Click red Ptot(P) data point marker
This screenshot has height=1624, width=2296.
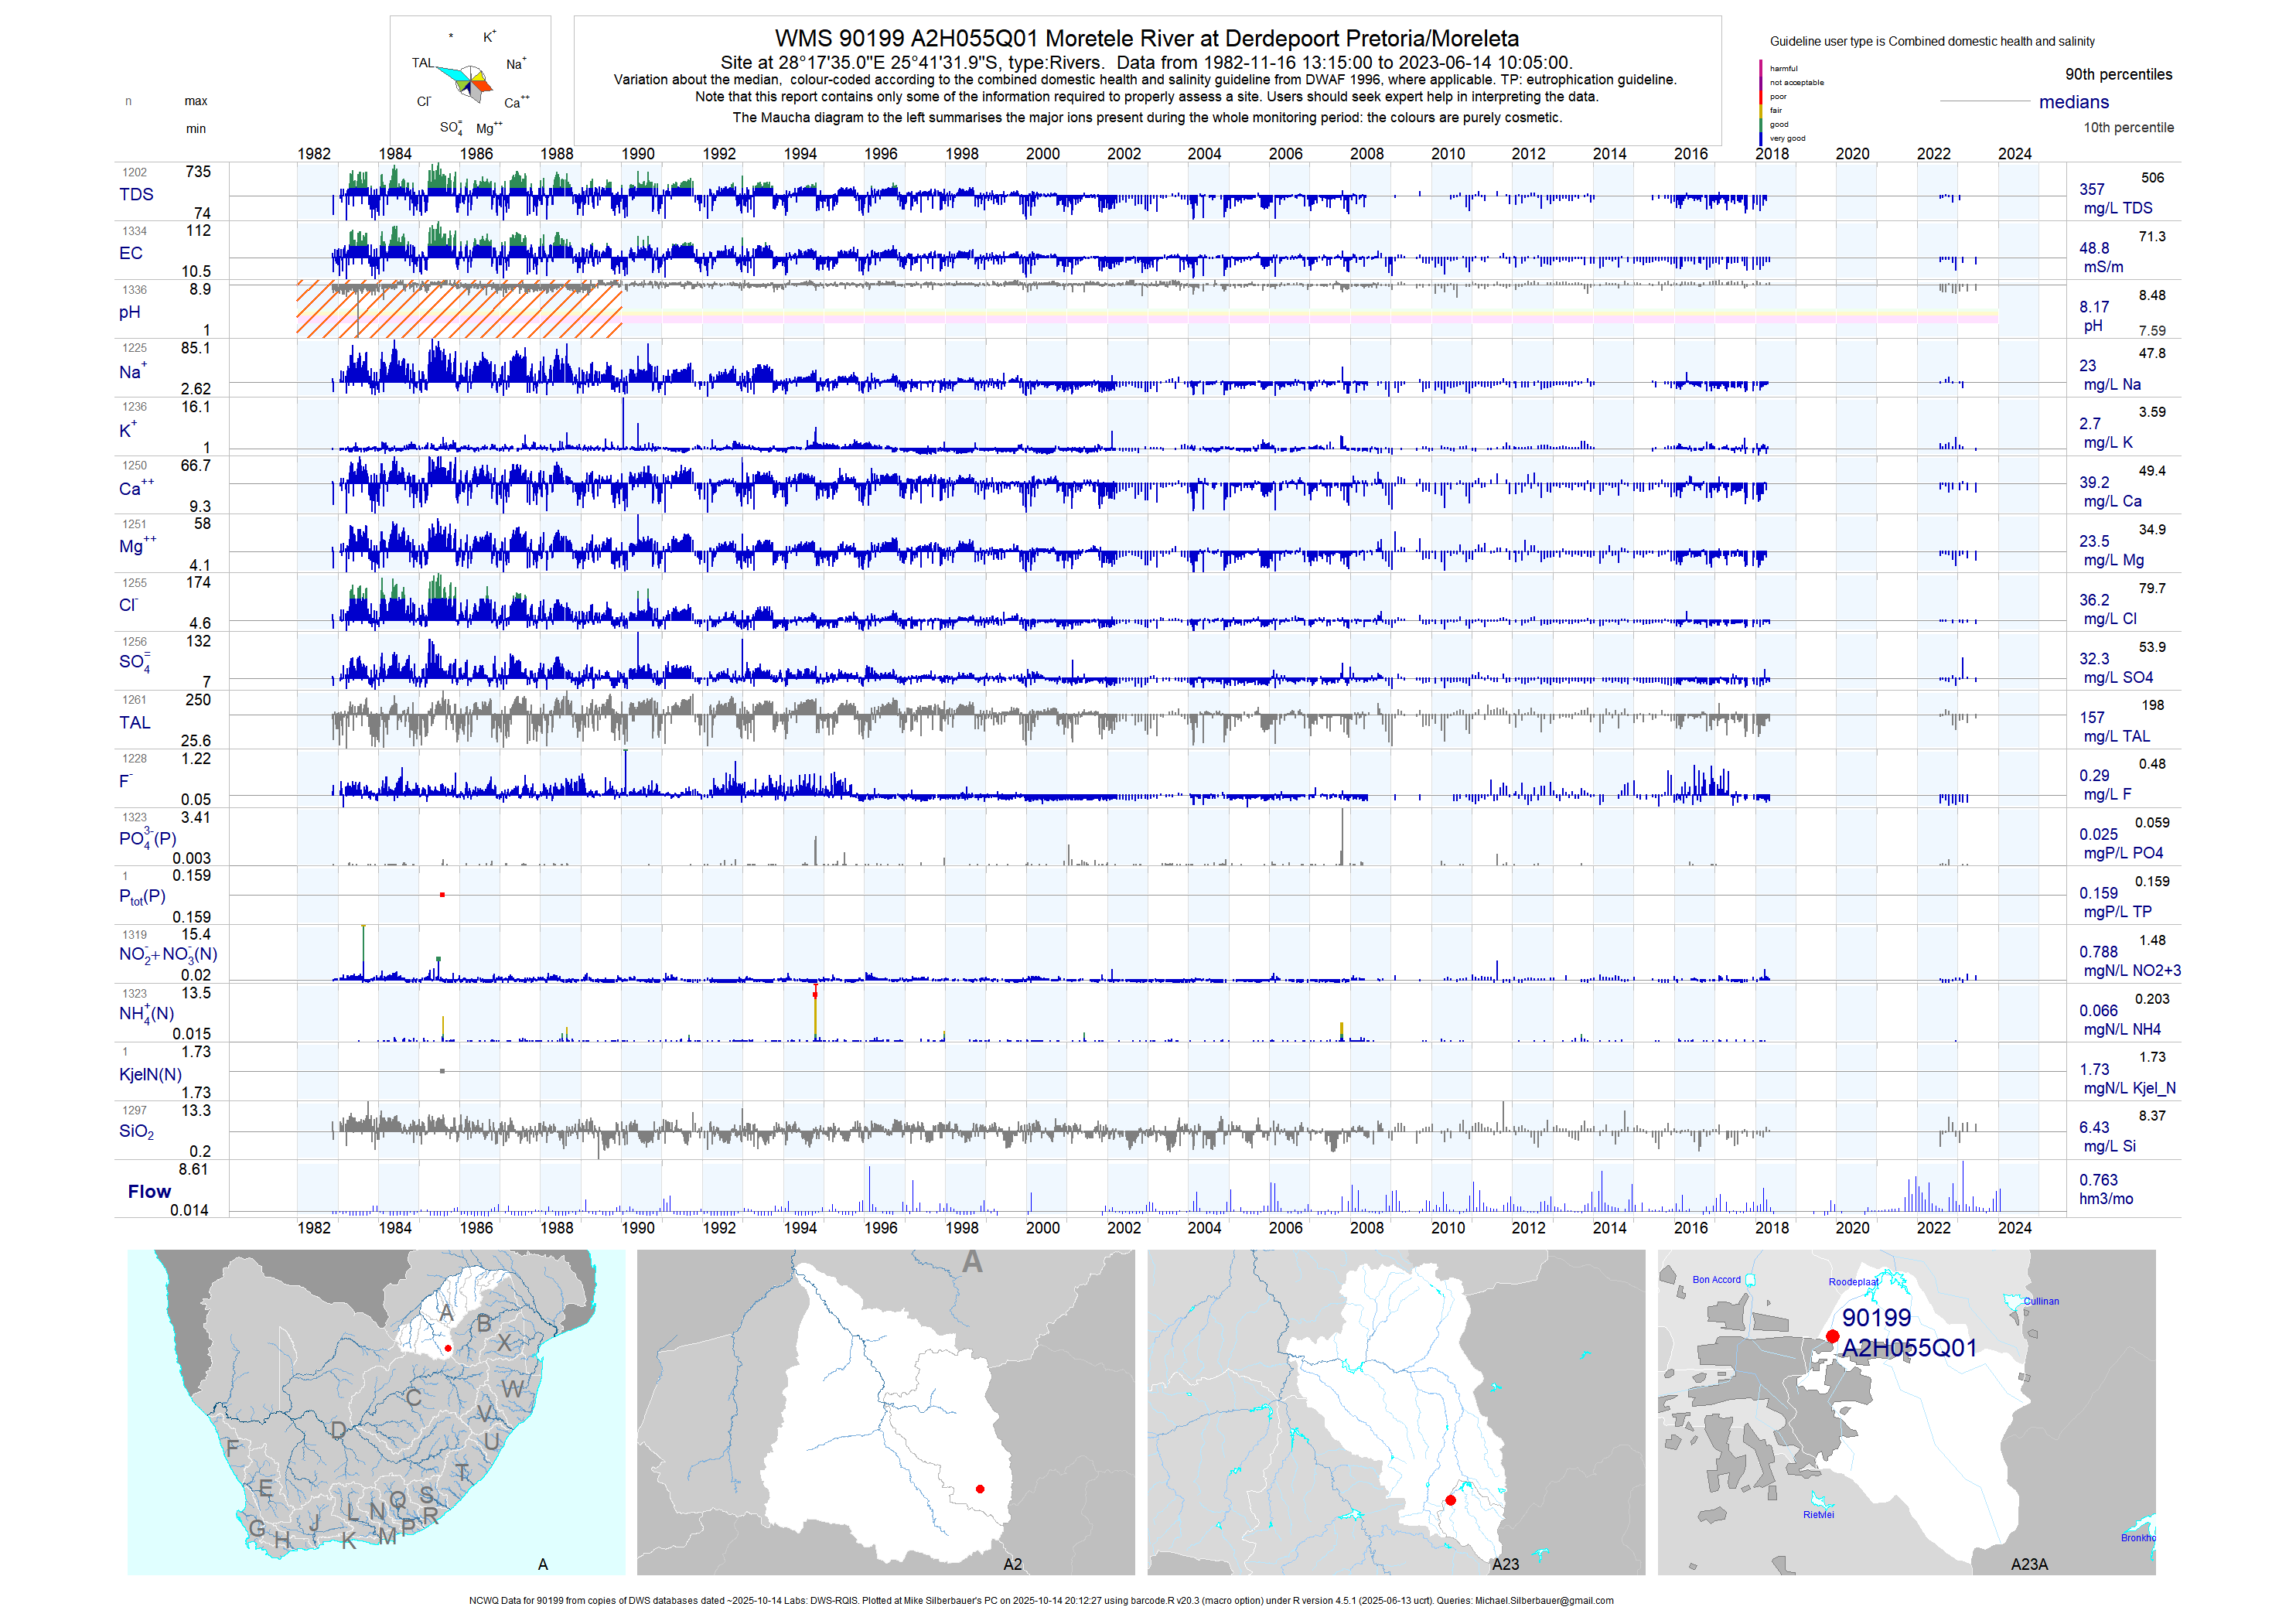click(x=442, y=895)
